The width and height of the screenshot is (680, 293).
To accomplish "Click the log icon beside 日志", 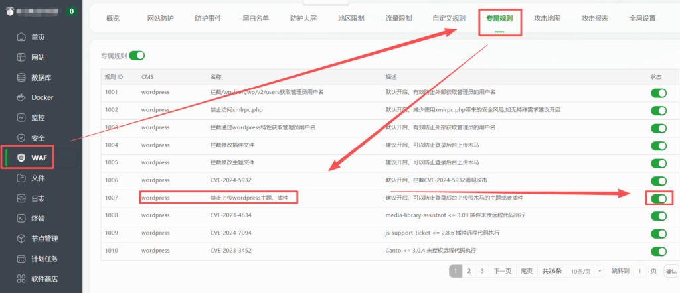I will [x=21, y=198].
